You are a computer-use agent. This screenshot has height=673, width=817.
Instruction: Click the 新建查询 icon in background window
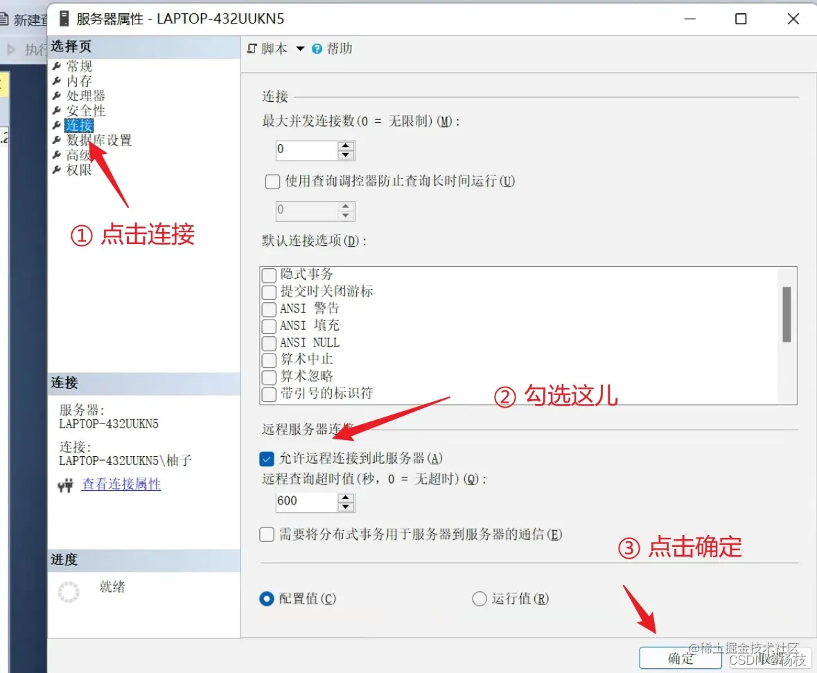click(x=4, y=20)
